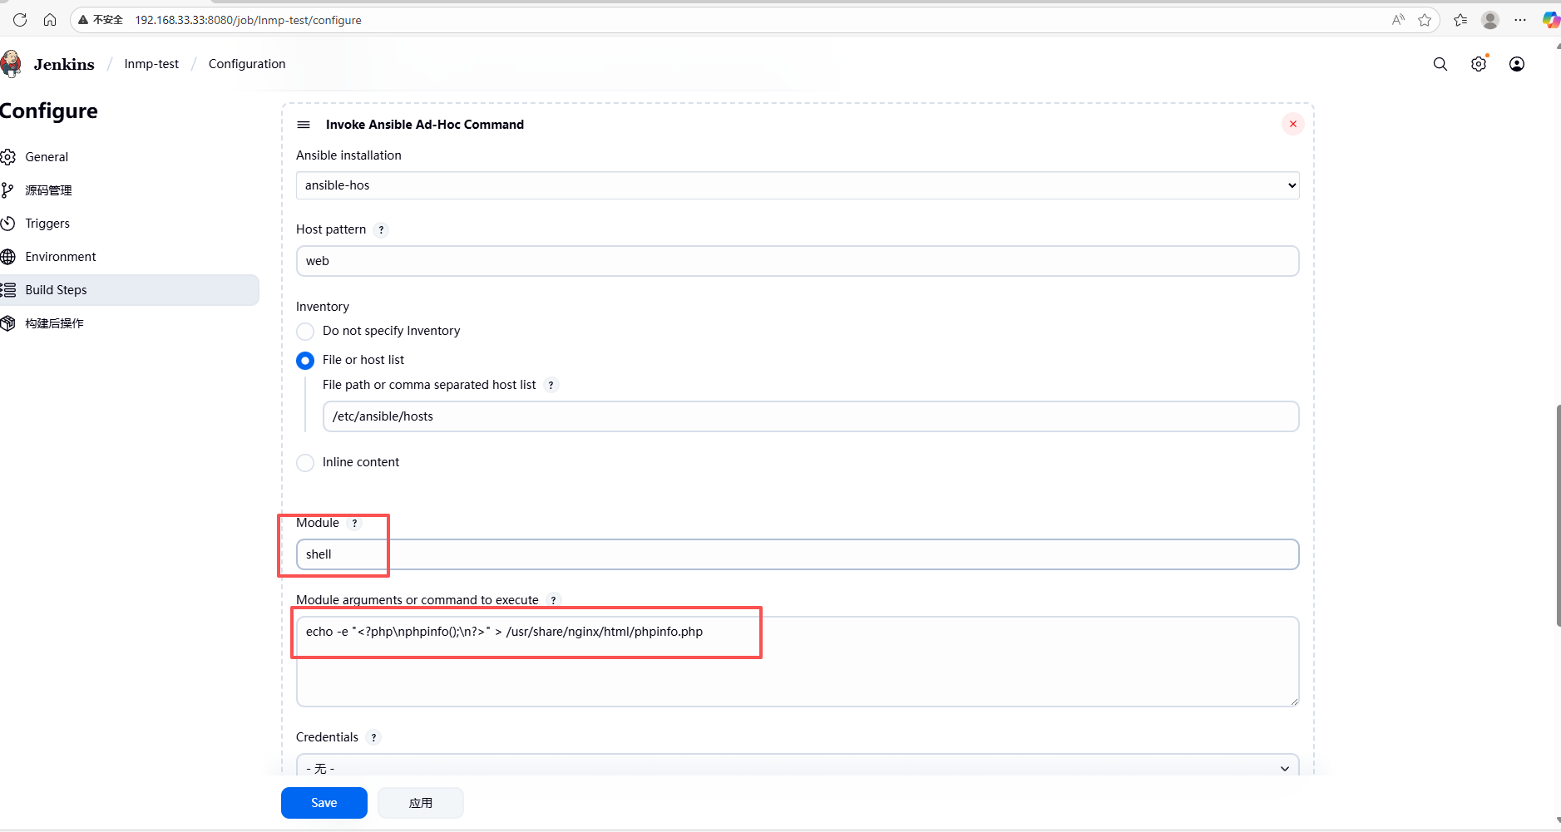This screenshot has width=1561, height=832.
Task: Expand Ansible installation dropdown
Action: click(798, 185)
